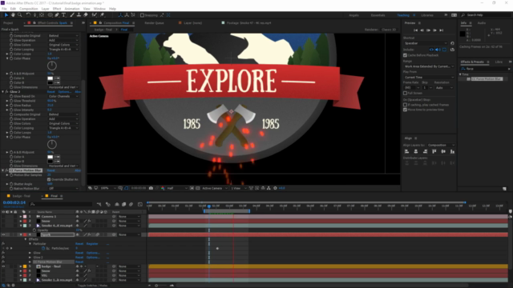This screenshot has width=513, height=288.
Task: Select the Hand tool
Action: (x=13, y=15)
